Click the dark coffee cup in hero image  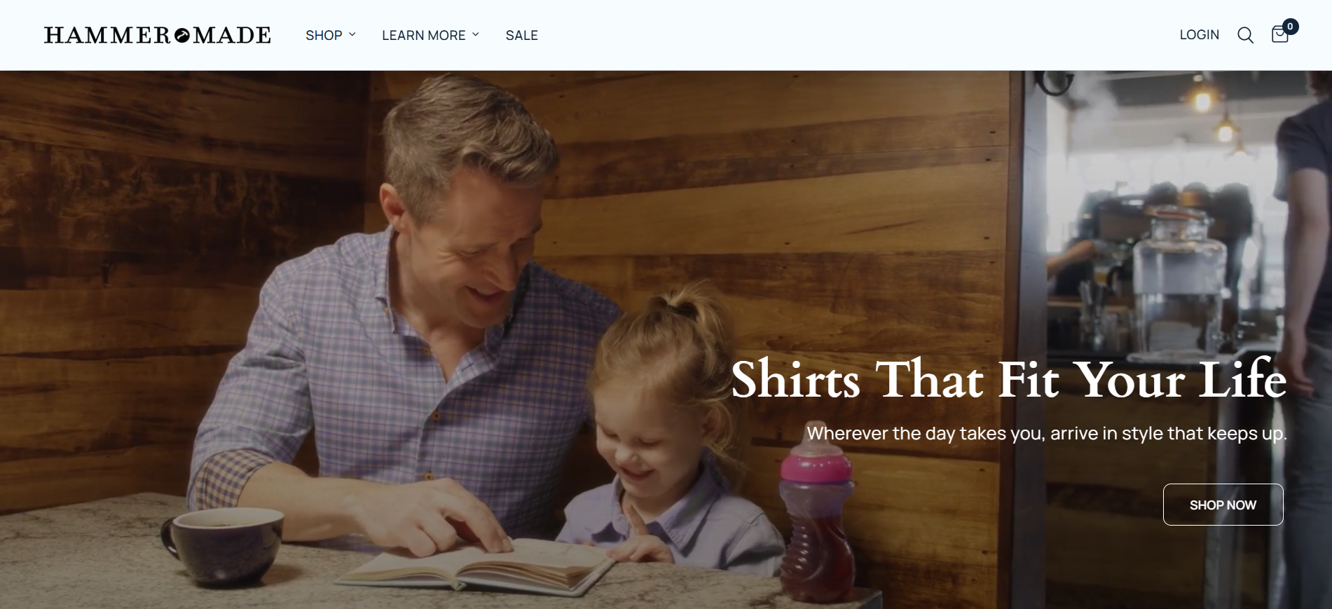(x=223, y=546)
